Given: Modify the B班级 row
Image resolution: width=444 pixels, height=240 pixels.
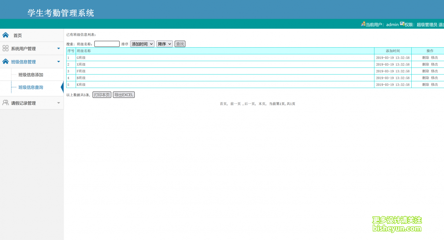Looking at the screenshot, I should [x=434, y=78].
